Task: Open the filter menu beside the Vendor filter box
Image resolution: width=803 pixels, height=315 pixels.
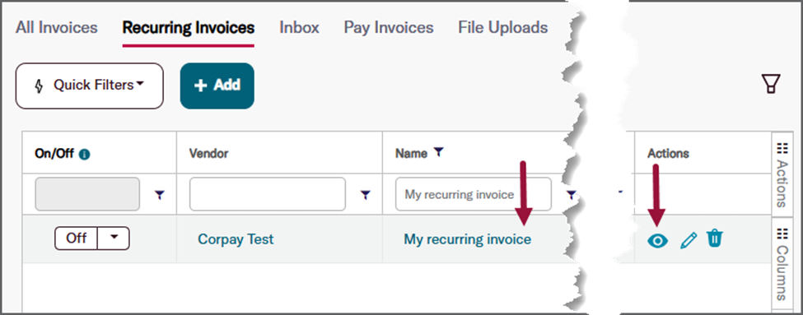Action: pos(365,194)
